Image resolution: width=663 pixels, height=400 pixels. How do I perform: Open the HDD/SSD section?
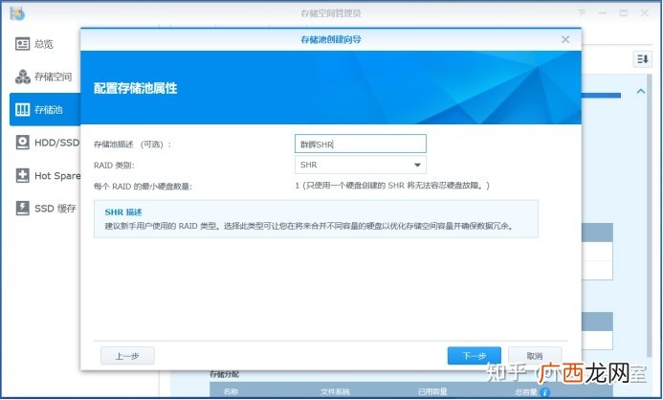[x=45, y=143]
